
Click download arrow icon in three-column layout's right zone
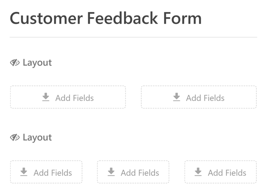pos(198,172)
